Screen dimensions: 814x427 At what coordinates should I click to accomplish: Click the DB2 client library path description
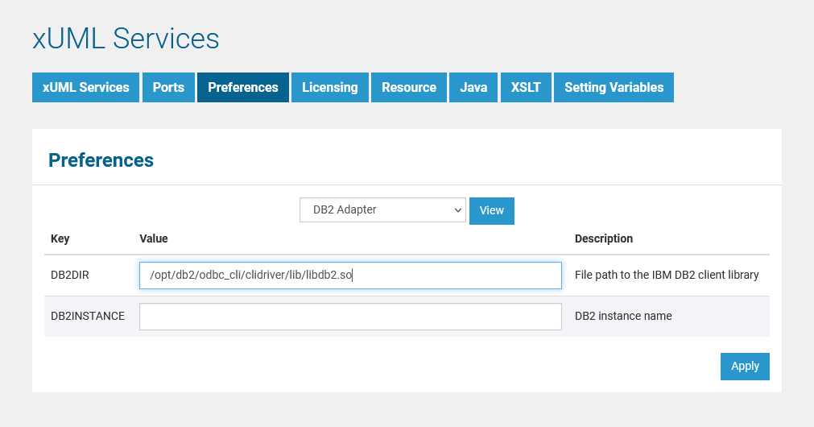667,275
